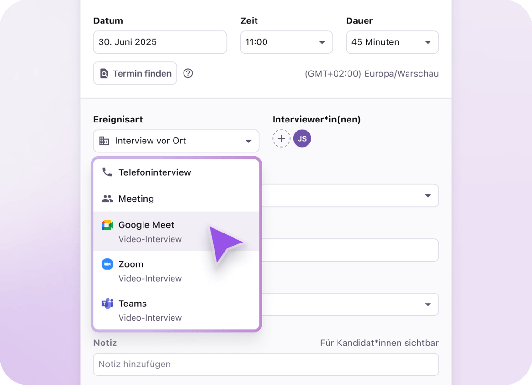This screenshot has height=385, width=532.
Task: Select Google Meet Video-Interview option
Action: tap(150, 231)
